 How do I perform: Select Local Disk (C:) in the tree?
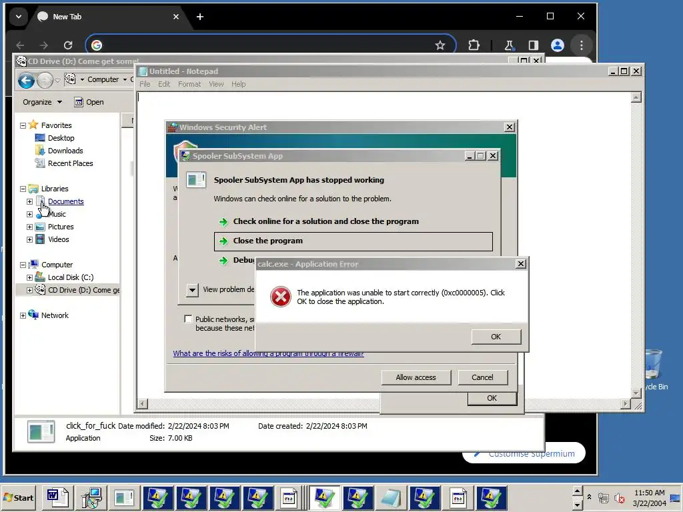click(x=71, y=277)
